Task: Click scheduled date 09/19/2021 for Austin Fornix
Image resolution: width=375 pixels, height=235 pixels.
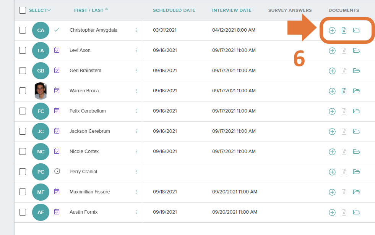Action: coord(165,212)
